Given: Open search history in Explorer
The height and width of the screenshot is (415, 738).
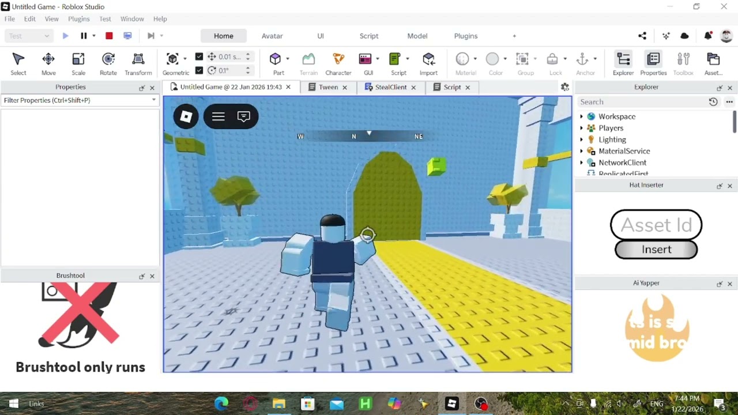Looking at the screenshot, I should click(713, 101).
